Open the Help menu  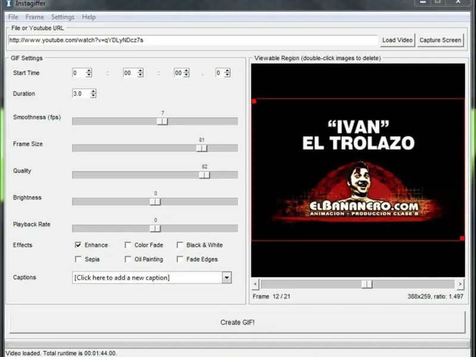[89, 17]
